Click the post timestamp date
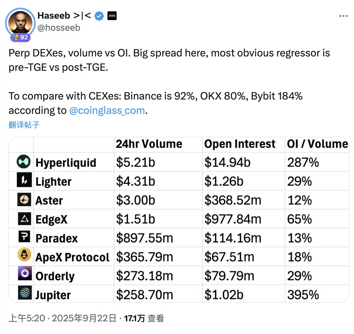354x334 pixels. 63,318
